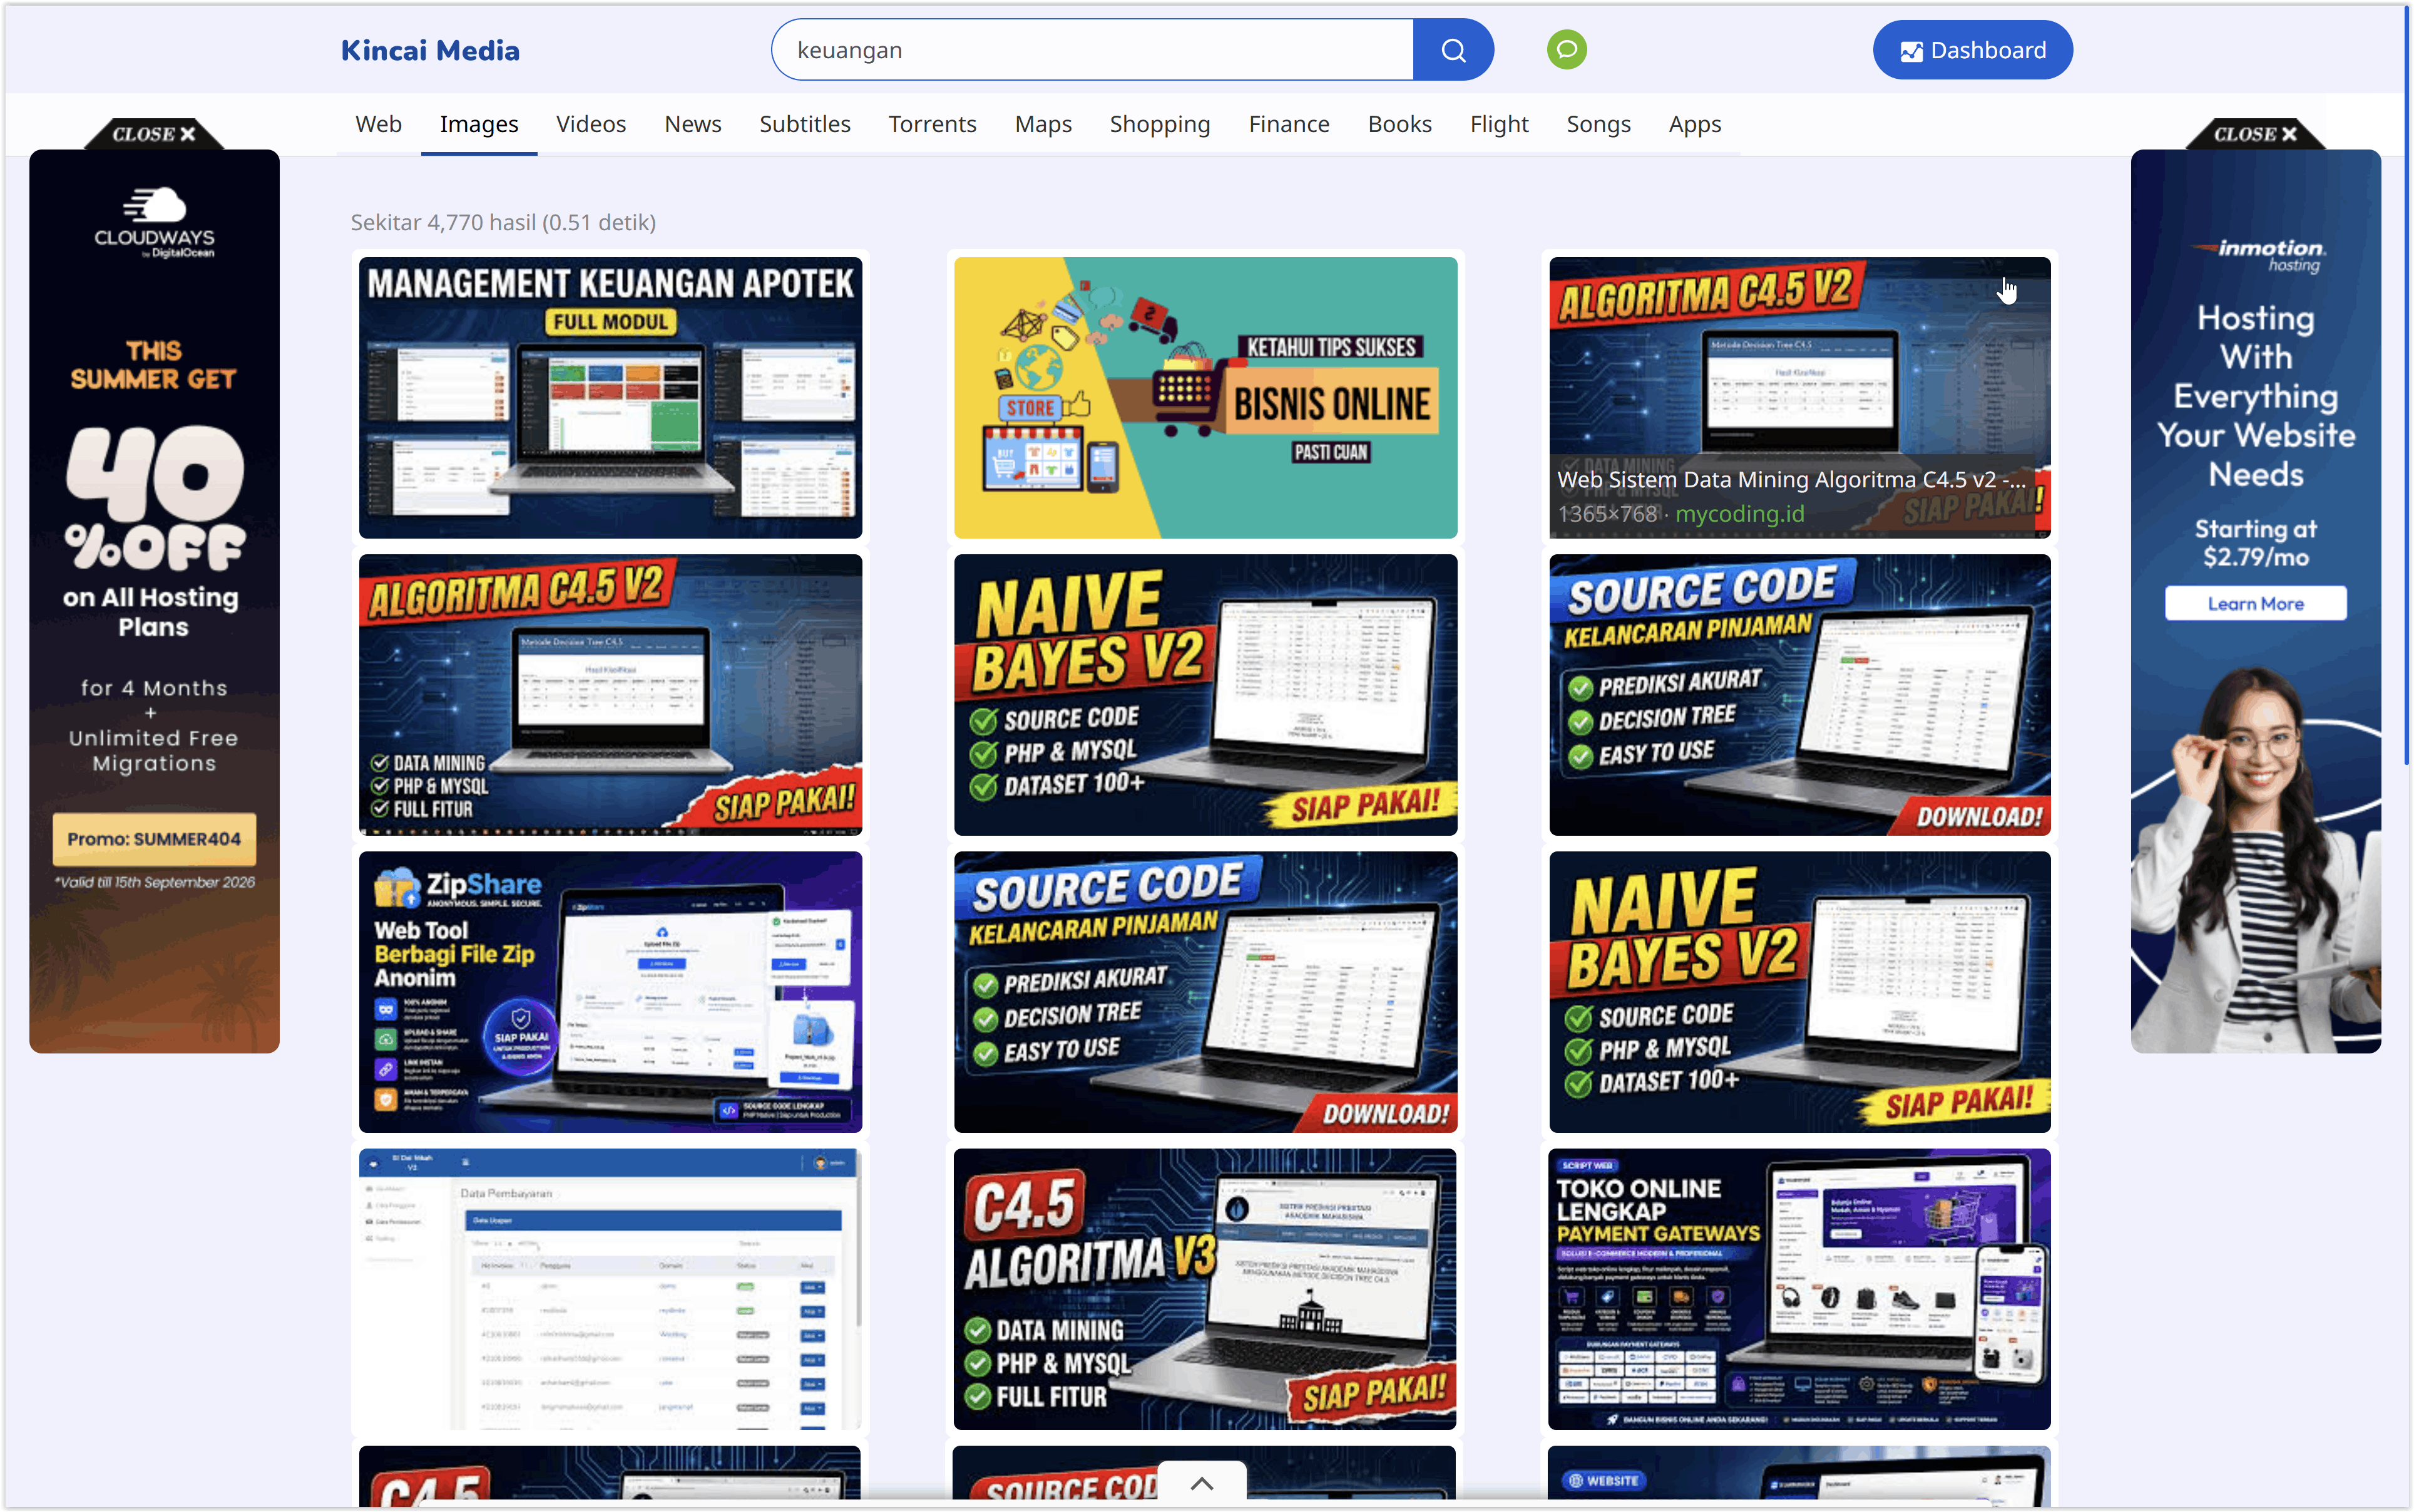Open the Finance tab

1289,124
